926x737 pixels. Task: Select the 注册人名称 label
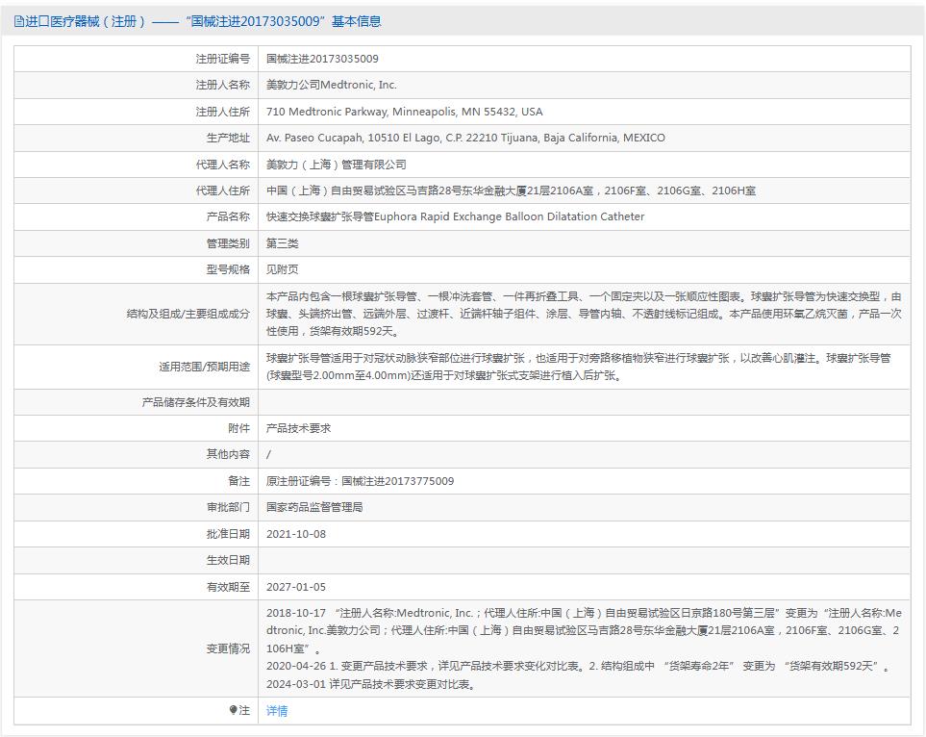click(223, 85)
